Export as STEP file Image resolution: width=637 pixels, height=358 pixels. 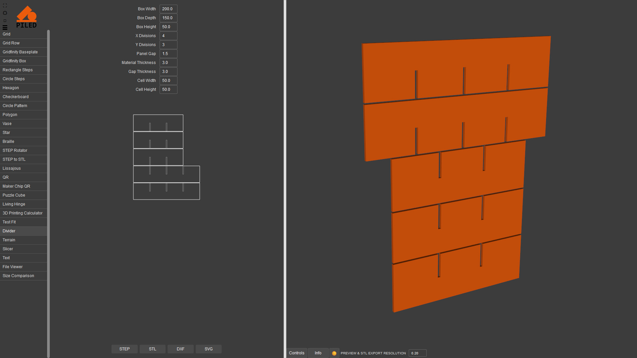coord(124,349)
